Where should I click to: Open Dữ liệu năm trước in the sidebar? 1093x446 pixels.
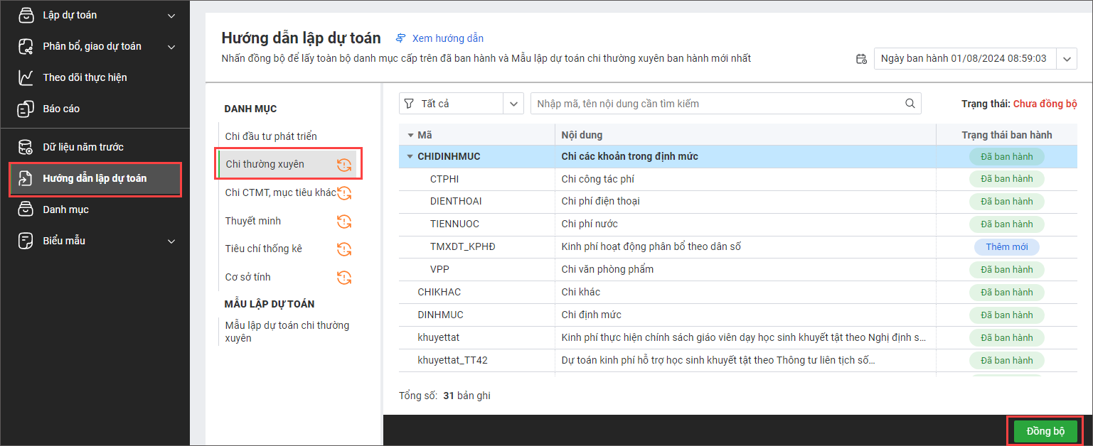coord(82,147)
